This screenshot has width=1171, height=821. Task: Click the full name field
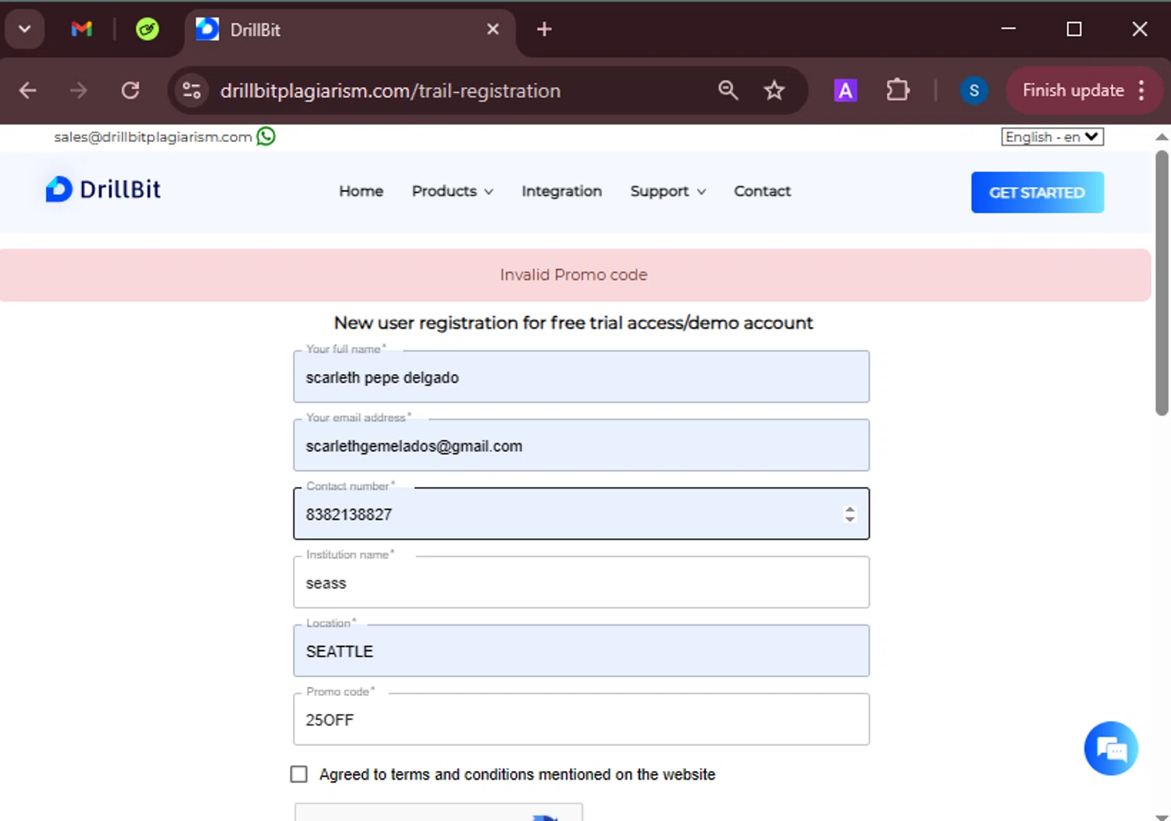click(x=581, y=377)
